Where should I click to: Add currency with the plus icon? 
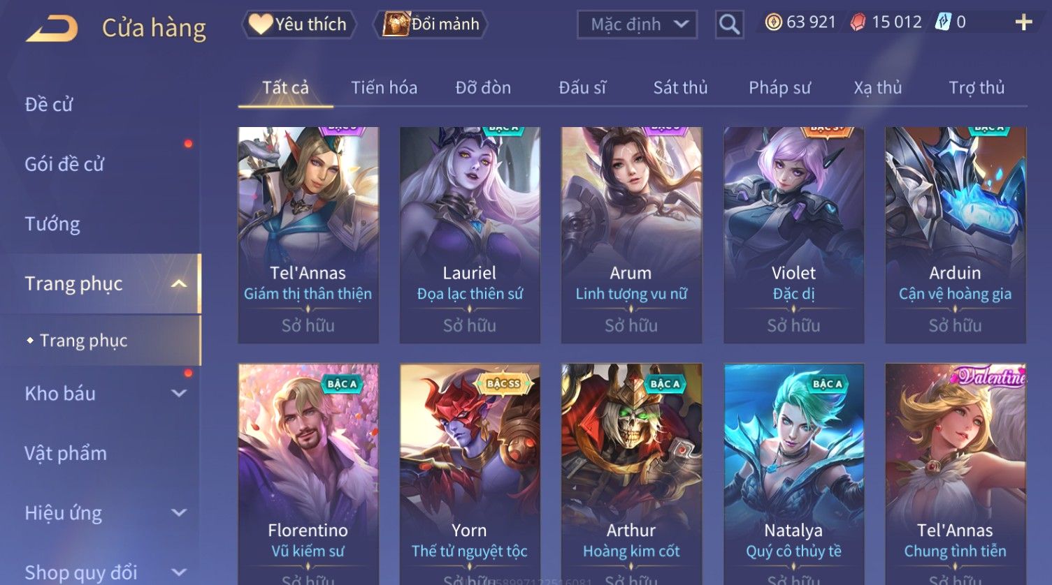(x=1023, y=23)
